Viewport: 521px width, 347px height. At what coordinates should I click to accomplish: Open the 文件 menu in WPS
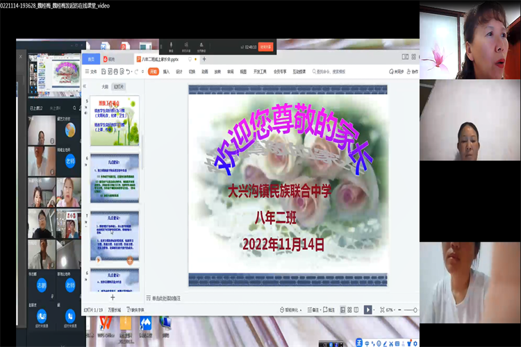[x=91, y=71]
